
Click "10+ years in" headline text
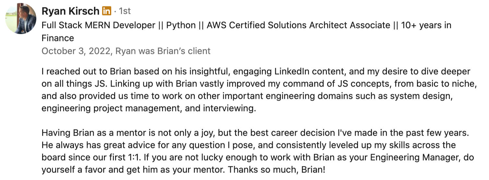point(426,25)
